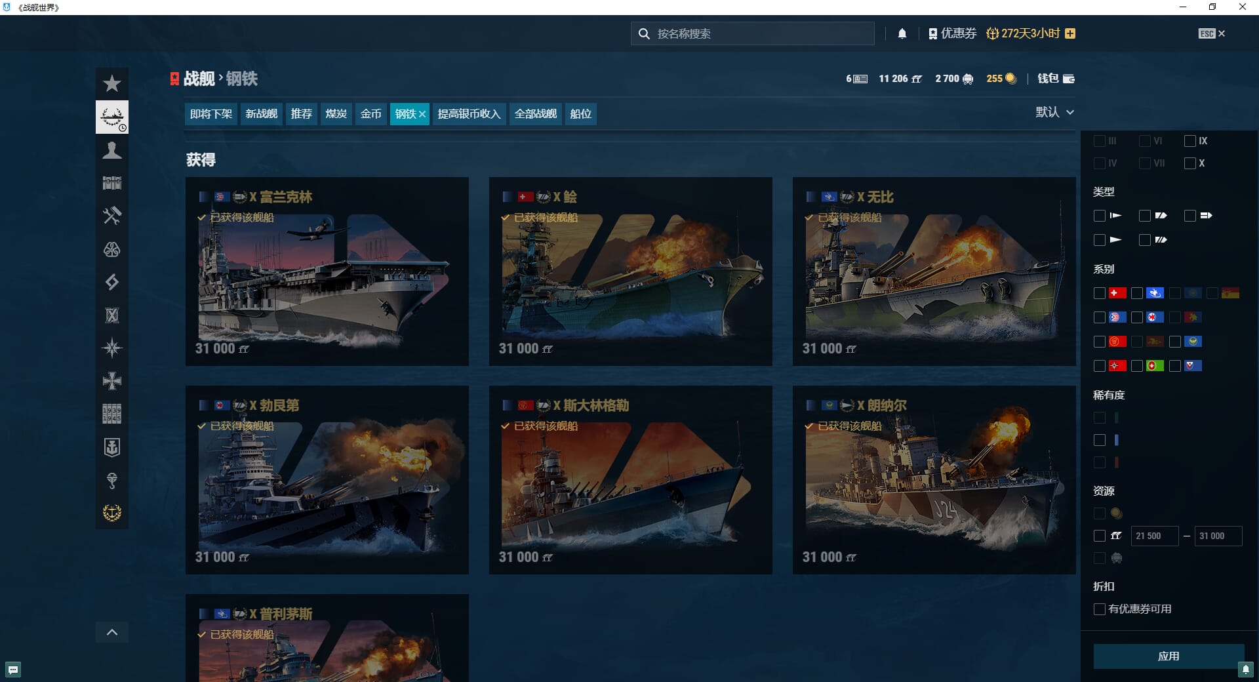Click the star favorites icon in sidebar

112,84
